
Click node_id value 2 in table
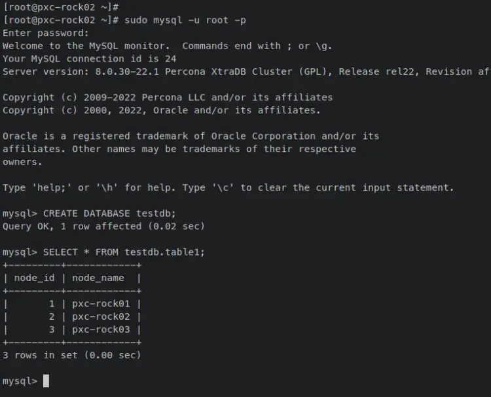point(52,316)
